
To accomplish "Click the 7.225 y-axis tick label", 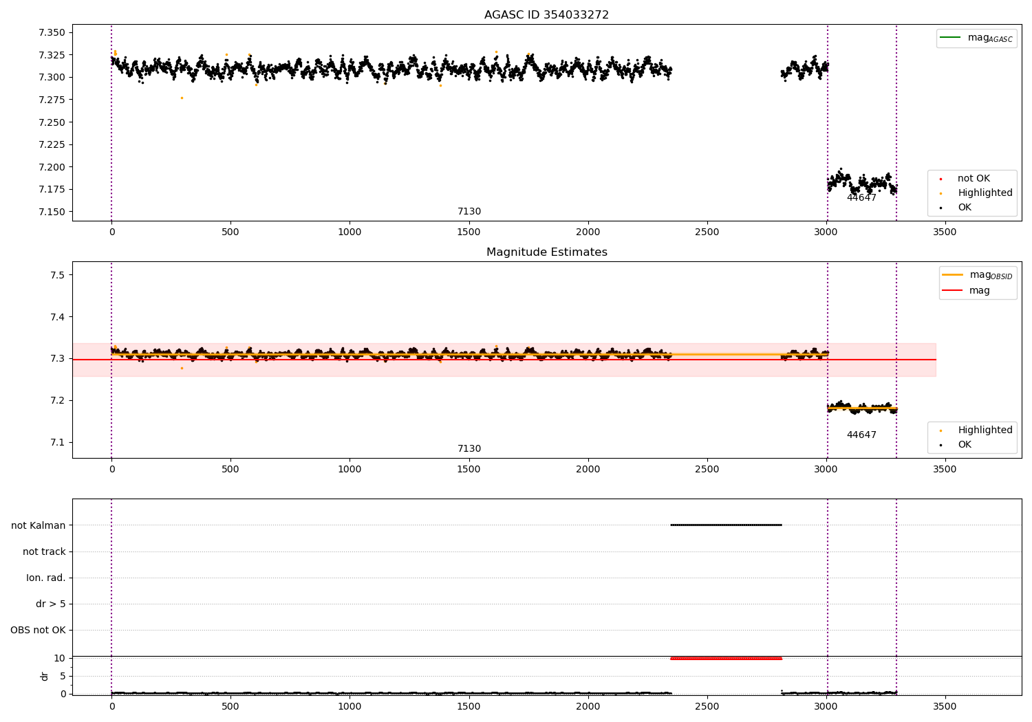I will tap(52, 144).
